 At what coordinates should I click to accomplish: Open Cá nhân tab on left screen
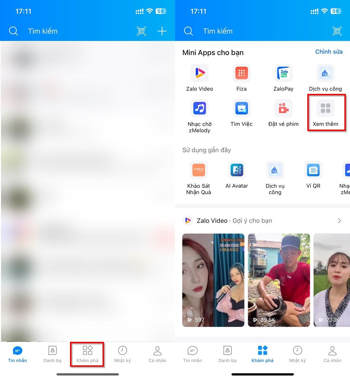(x=157, y=354)
